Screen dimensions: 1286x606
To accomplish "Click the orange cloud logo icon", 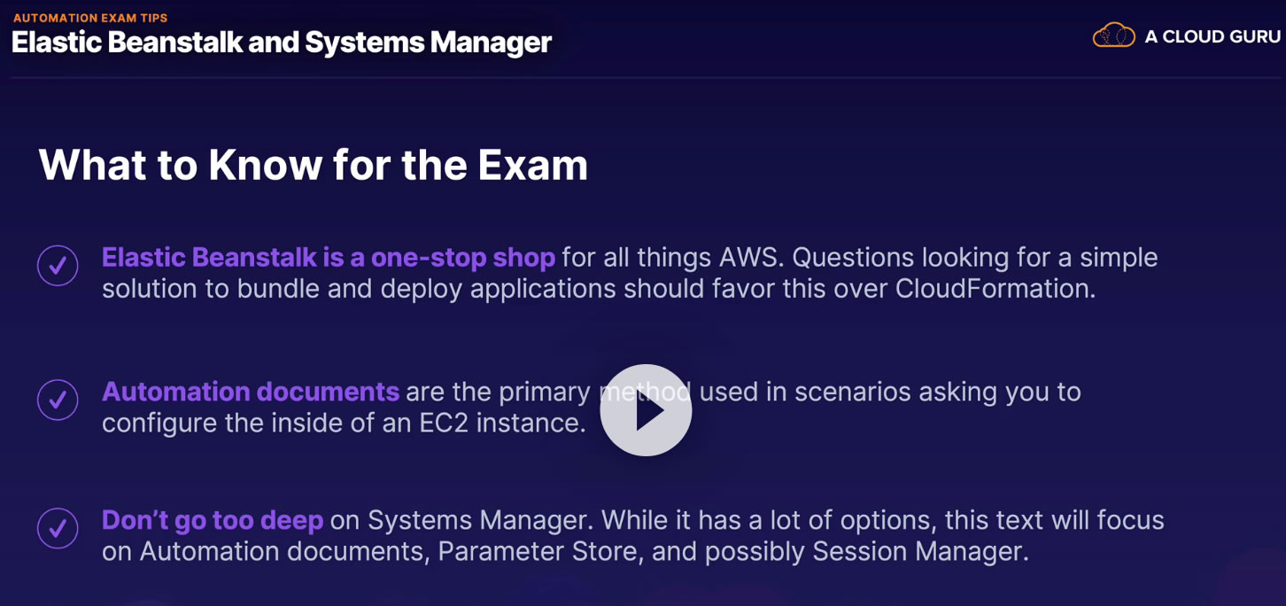I will 1113,36.
